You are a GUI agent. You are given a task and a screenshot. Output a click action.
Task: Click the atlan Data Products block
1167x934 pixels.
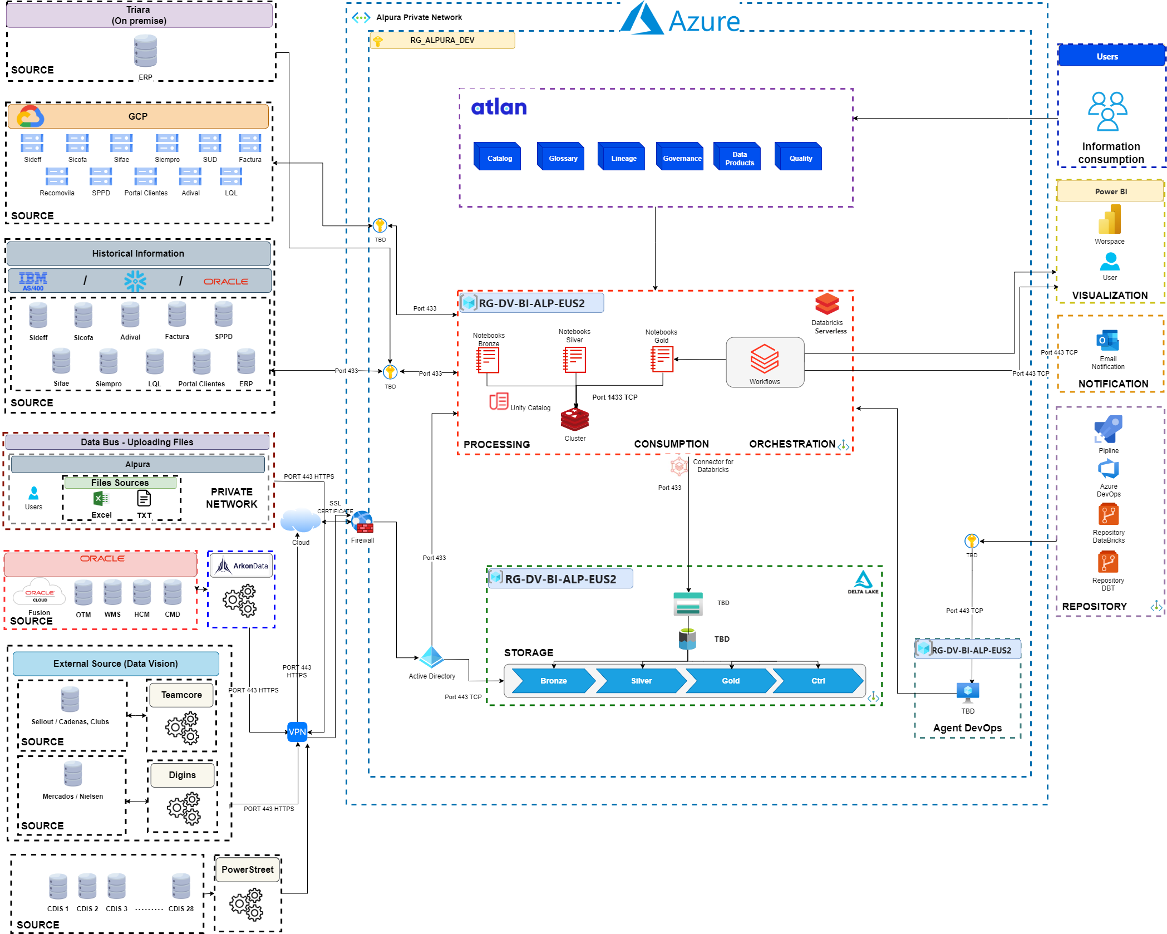737,156
